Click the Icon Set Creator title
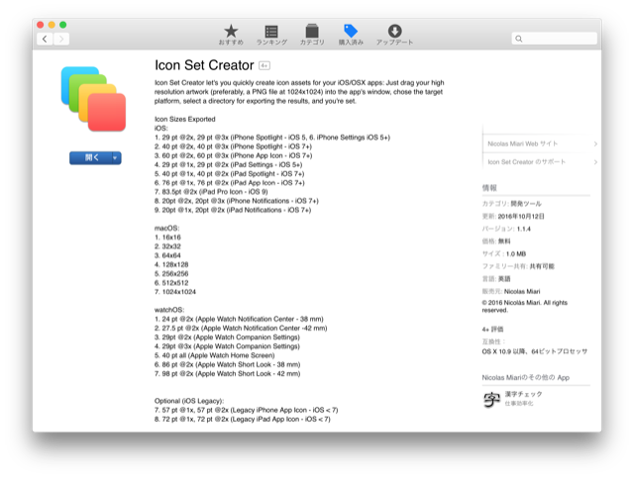The height and width of the screenshot is (478, 634). click(204, 65)
